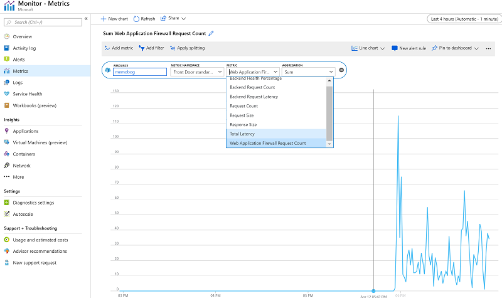Focus the Search (Ctrl+/) box
Screen dimensions: 502x298
point(43,22)
